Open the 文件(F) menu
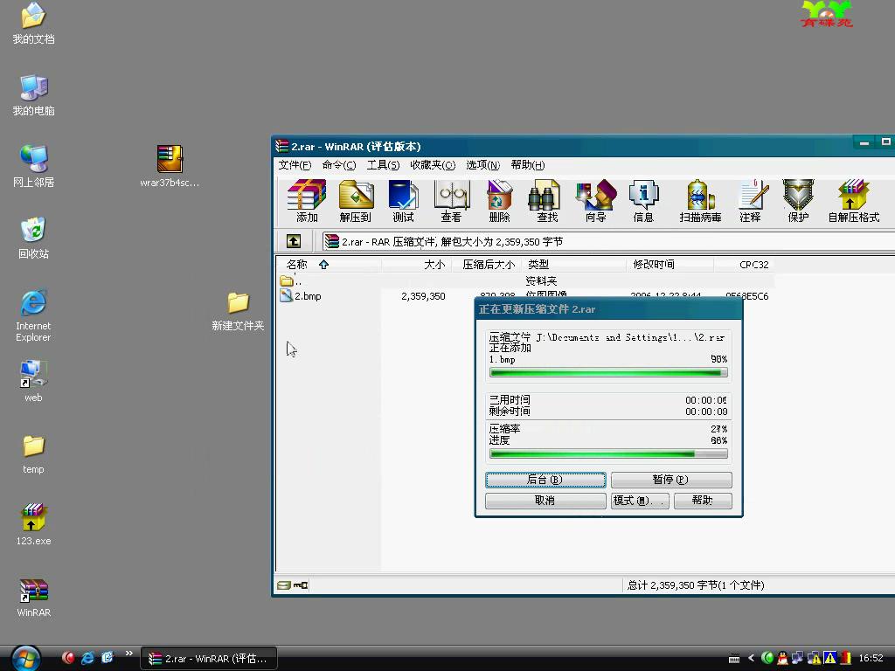Screen dimensions: 895x671 pos(295,165)
